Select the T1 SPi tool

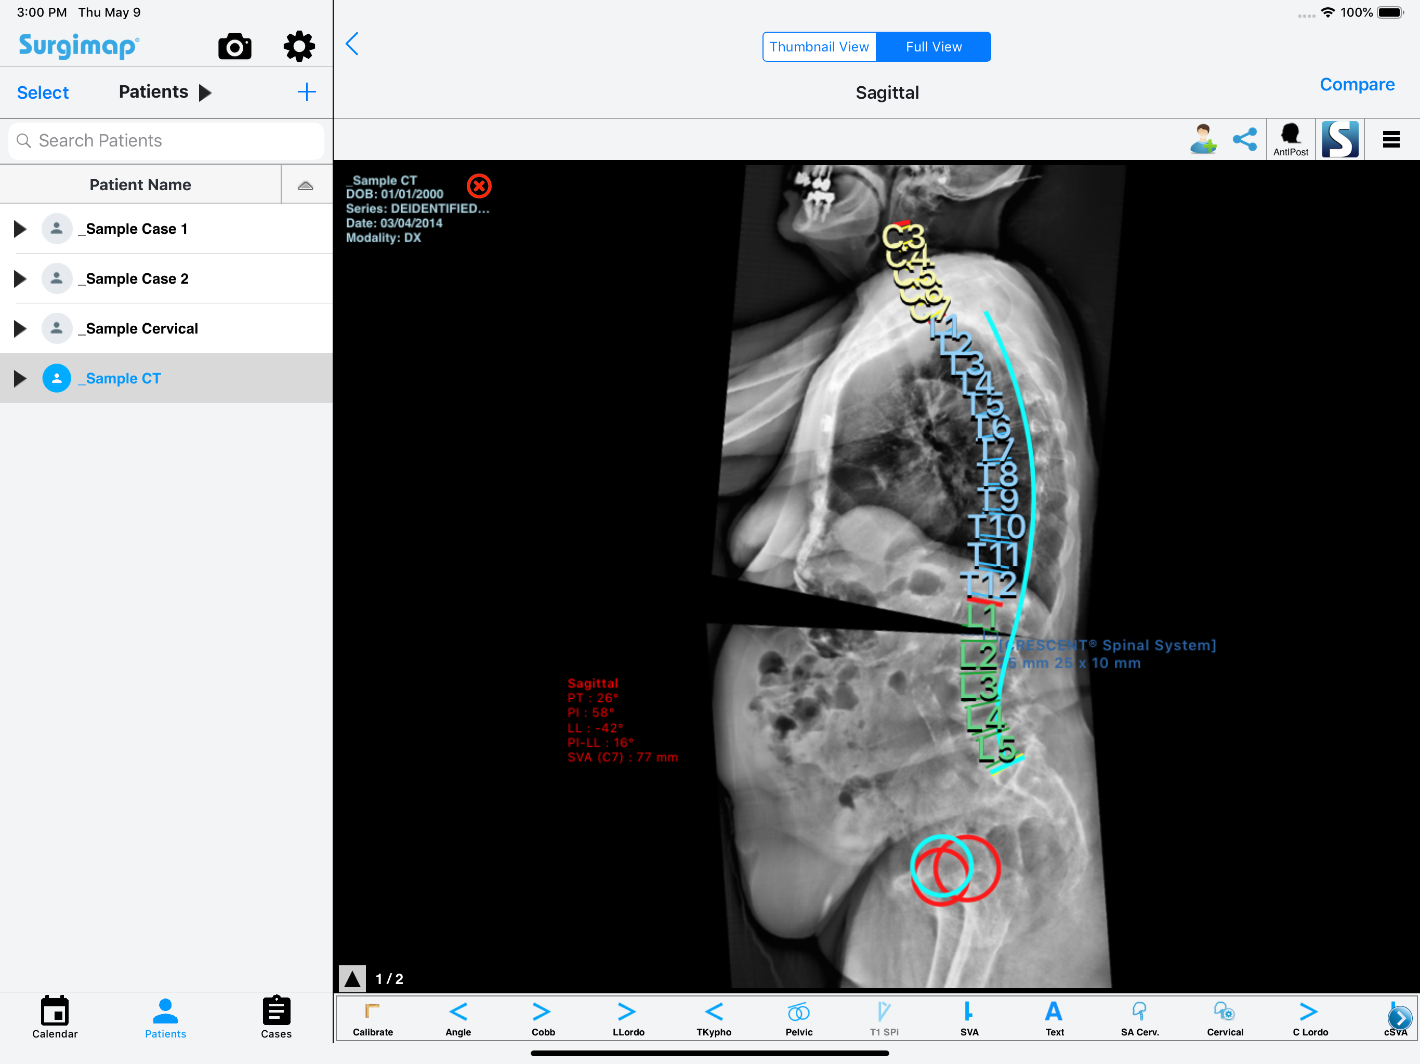tap(884, 1018)
